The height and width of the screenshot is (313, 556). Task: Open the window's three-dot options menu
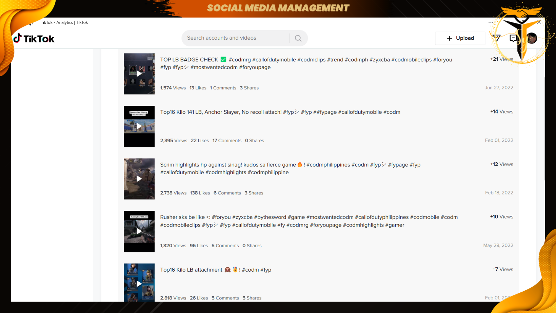491,22
